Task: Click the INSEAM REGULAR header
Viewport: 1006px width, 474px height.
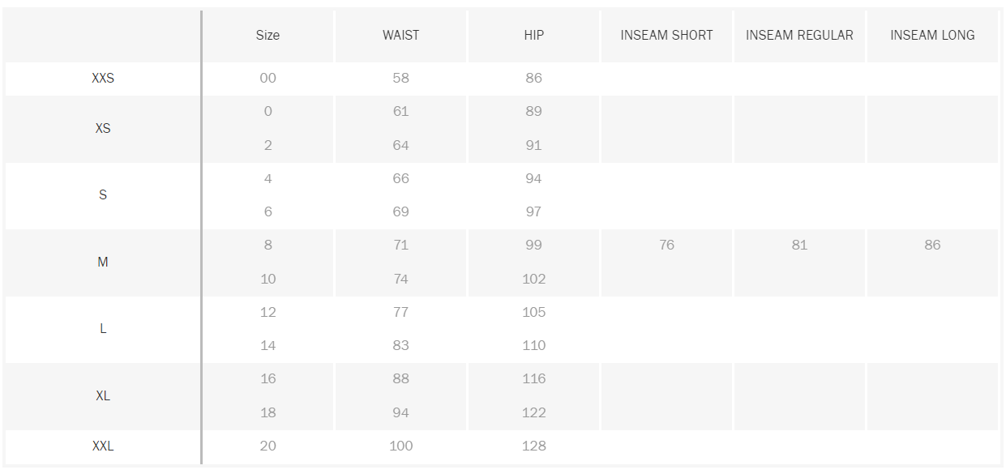Action: pos(799,36)
